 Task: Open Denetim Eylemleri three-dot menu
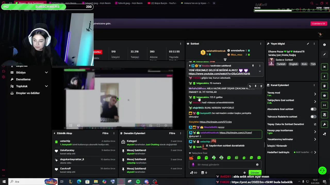click(181, 133)
